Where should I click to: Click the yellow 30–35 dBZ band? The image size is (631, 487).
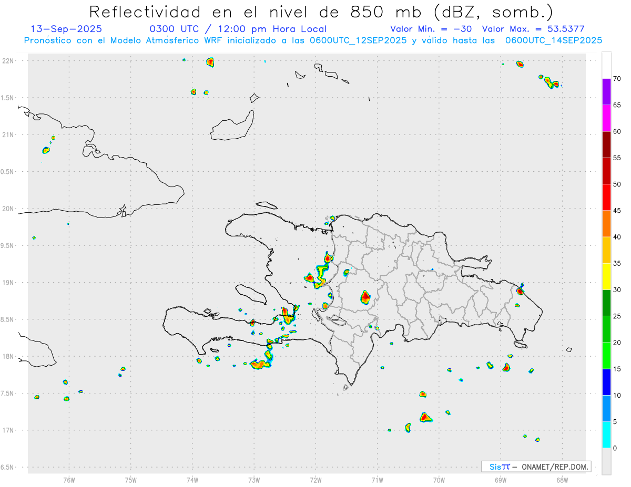606,276
